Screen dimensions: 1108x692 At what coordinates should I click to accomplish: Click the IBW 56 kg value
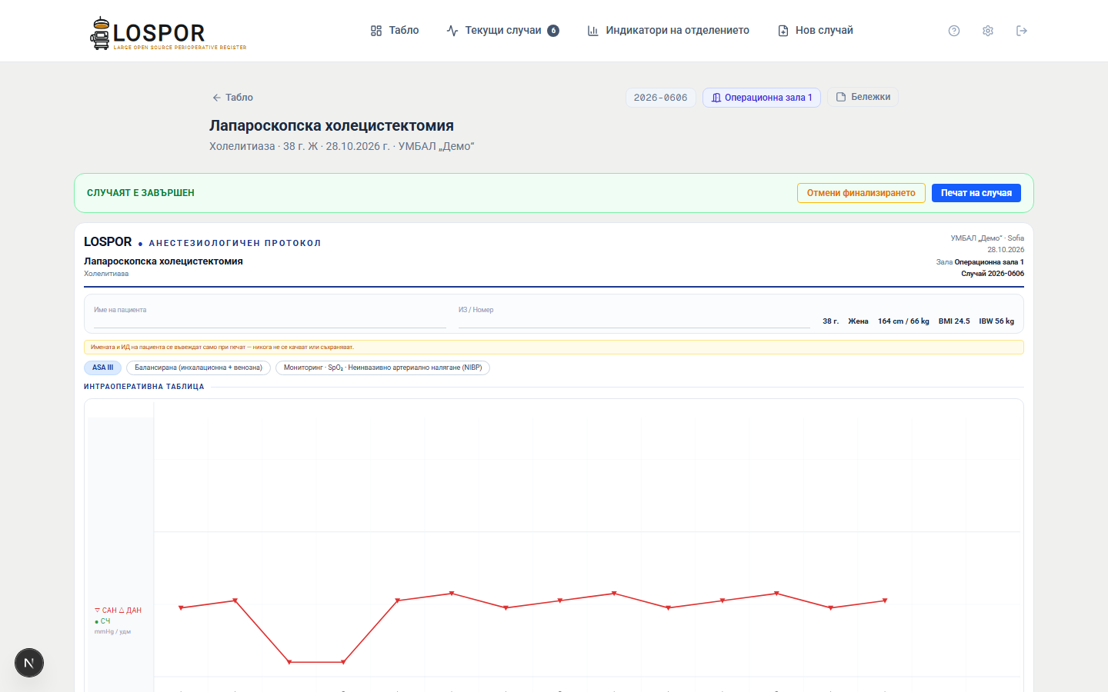tap(996, 321)
